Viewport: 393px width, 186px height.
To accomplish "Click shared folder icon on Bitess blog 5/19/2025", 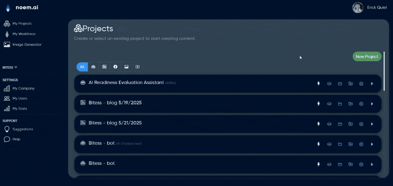I will tap(351, 104).
